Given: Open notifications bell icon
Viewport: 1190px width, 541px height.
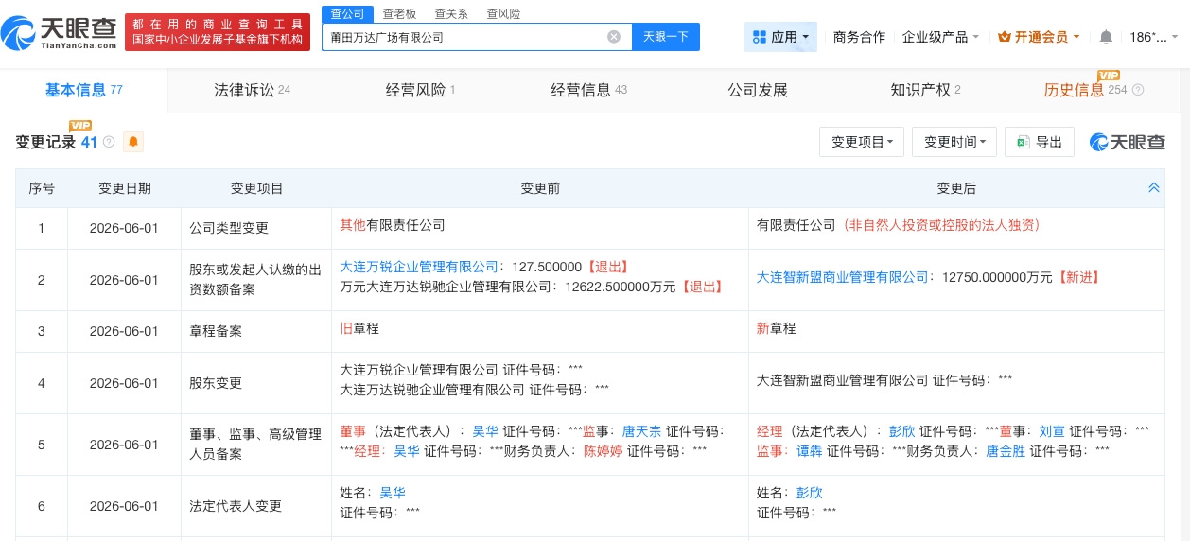Looking at the screenshot, I should click(x=1106, y=37).
